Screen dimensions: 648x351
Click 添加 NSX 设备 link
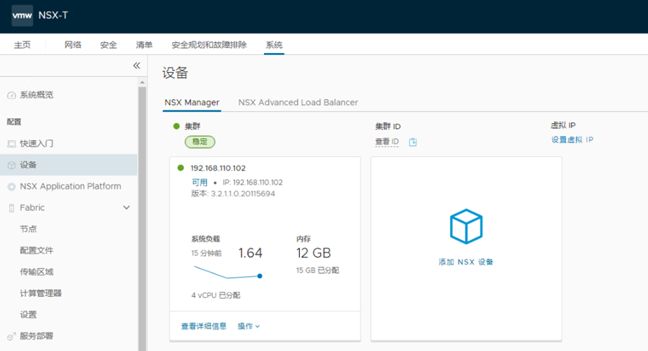466,262
